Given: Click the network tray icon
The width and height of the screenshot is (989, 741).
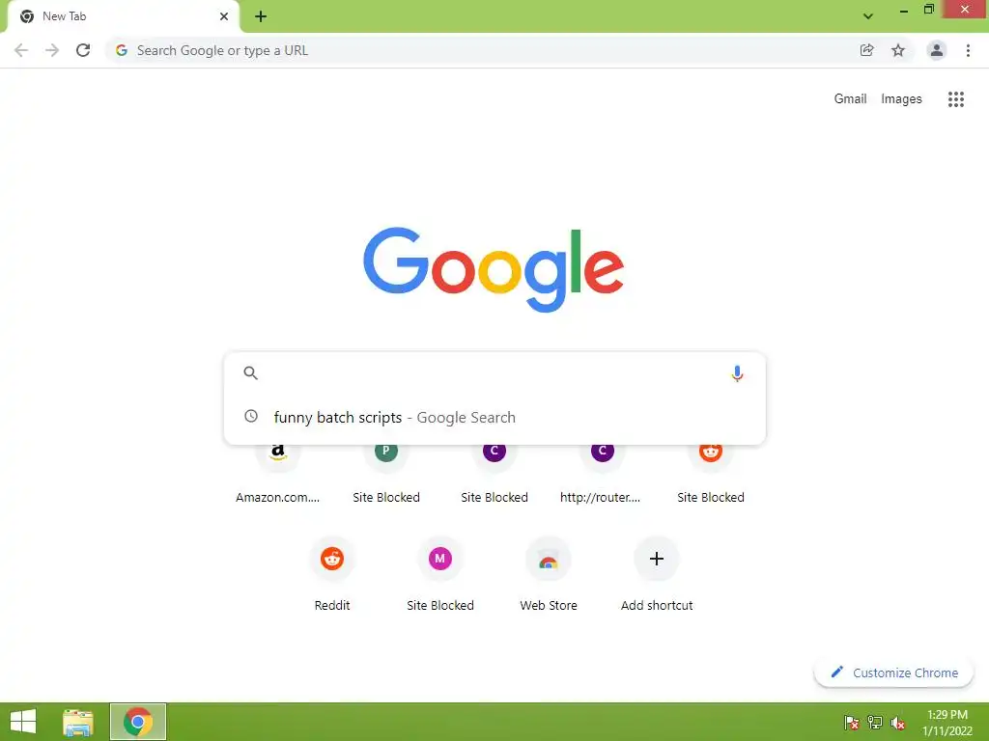Looking at the screenshot, I should tap(875, 723).
